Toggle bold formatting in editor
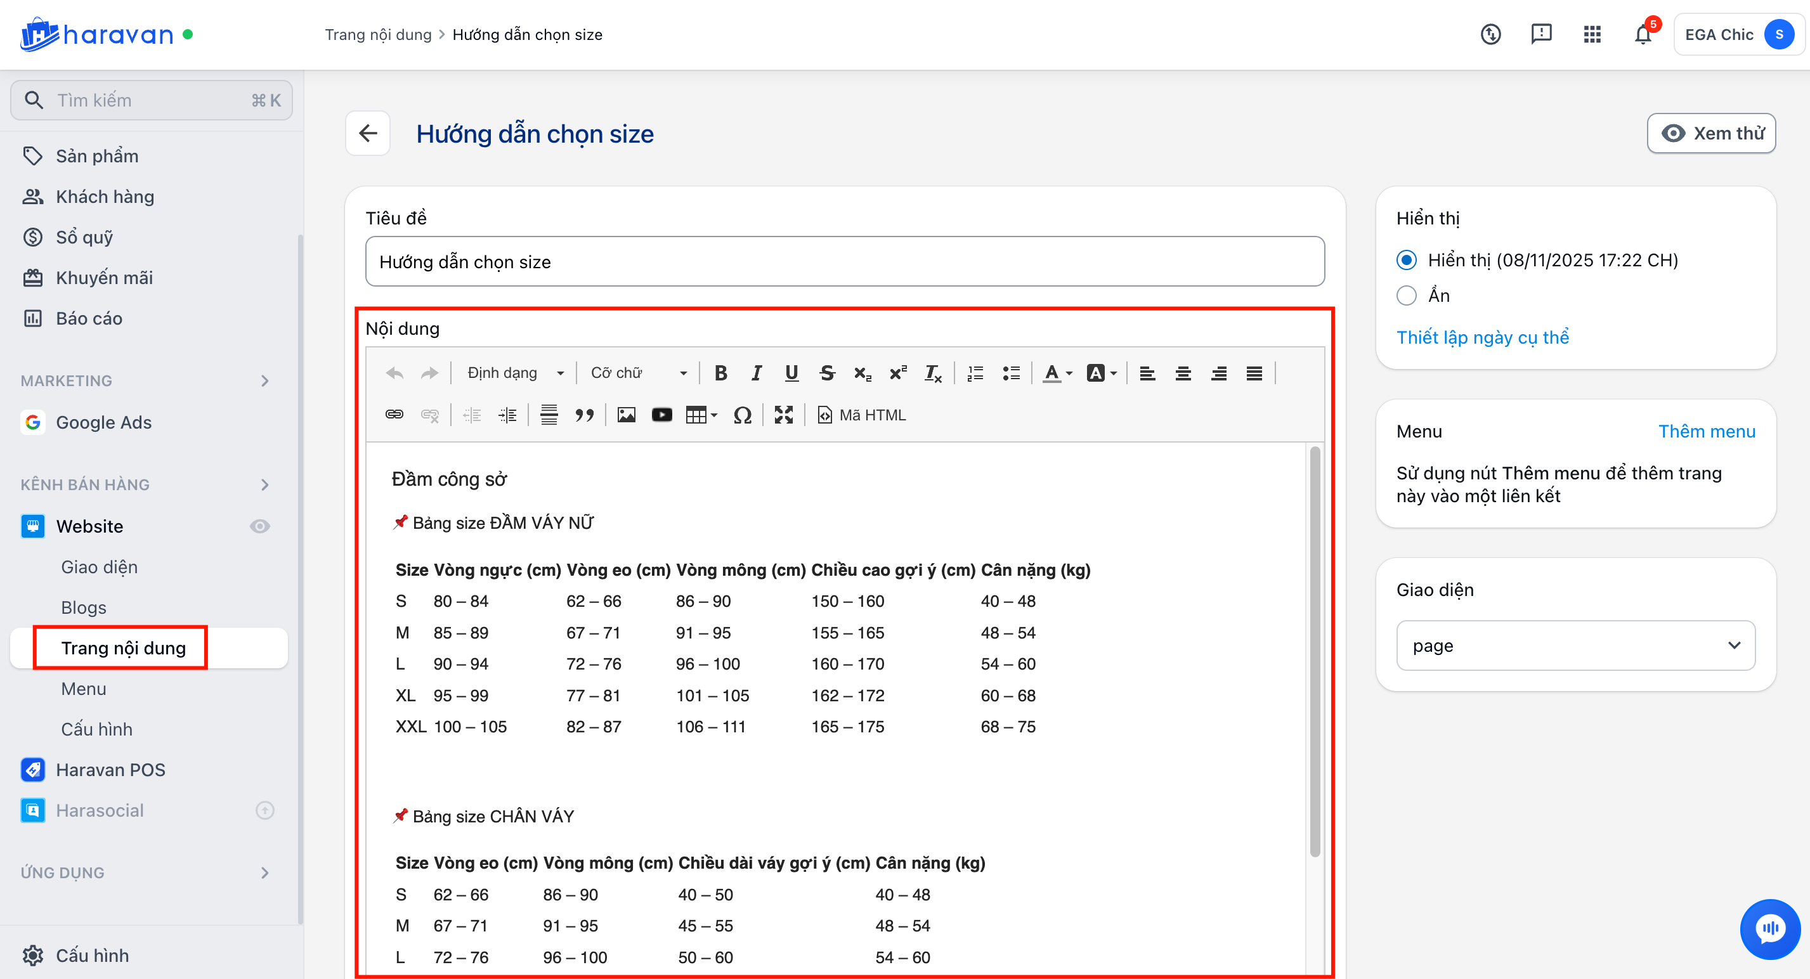 pyautogui.click(x=720, y=373)
